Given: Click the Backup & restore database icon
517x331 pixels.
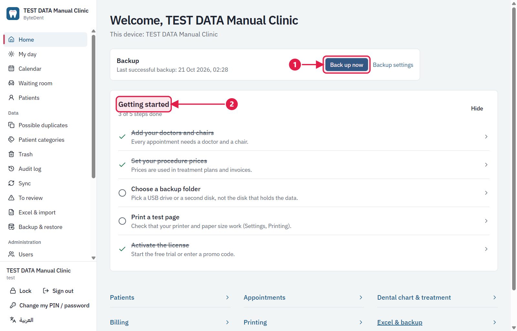Looking at the screenshot, I should click(x=11, y=227).
